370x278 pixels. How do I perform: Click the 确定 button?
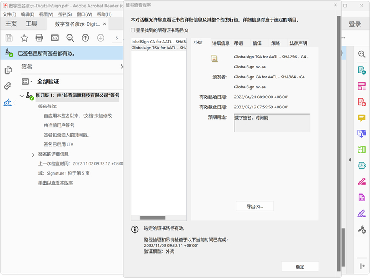[300, 266]
